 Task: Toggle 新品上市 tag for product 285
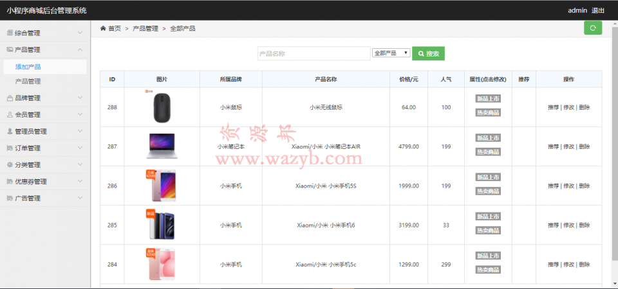488,216
